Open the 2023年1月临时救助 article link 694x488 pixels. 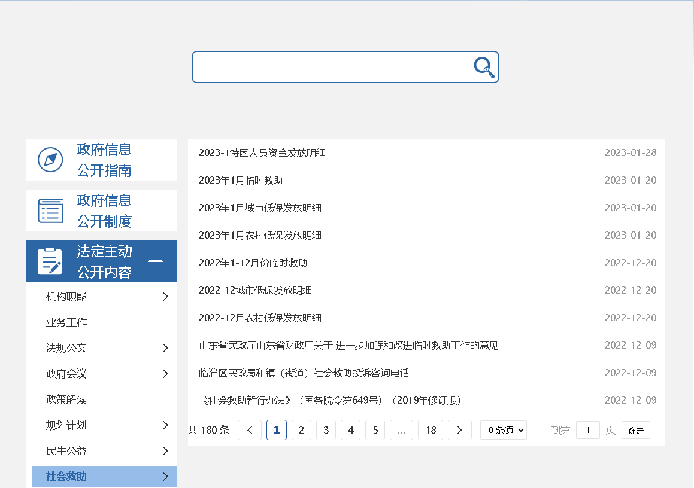pos(241,181)
